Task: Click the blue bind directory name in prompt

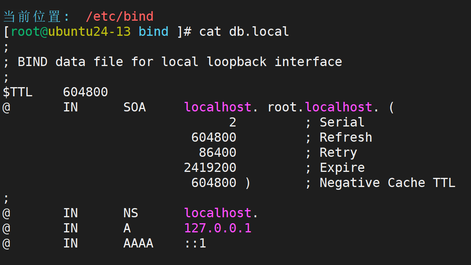Action: [x=153, y=31]
